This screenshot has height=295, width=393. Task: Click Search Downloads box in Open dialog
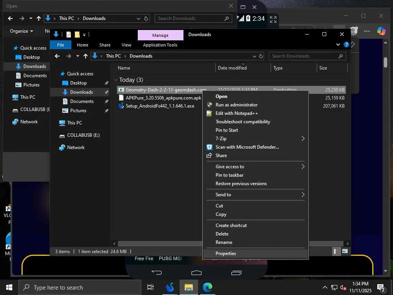tap(193, 18)
